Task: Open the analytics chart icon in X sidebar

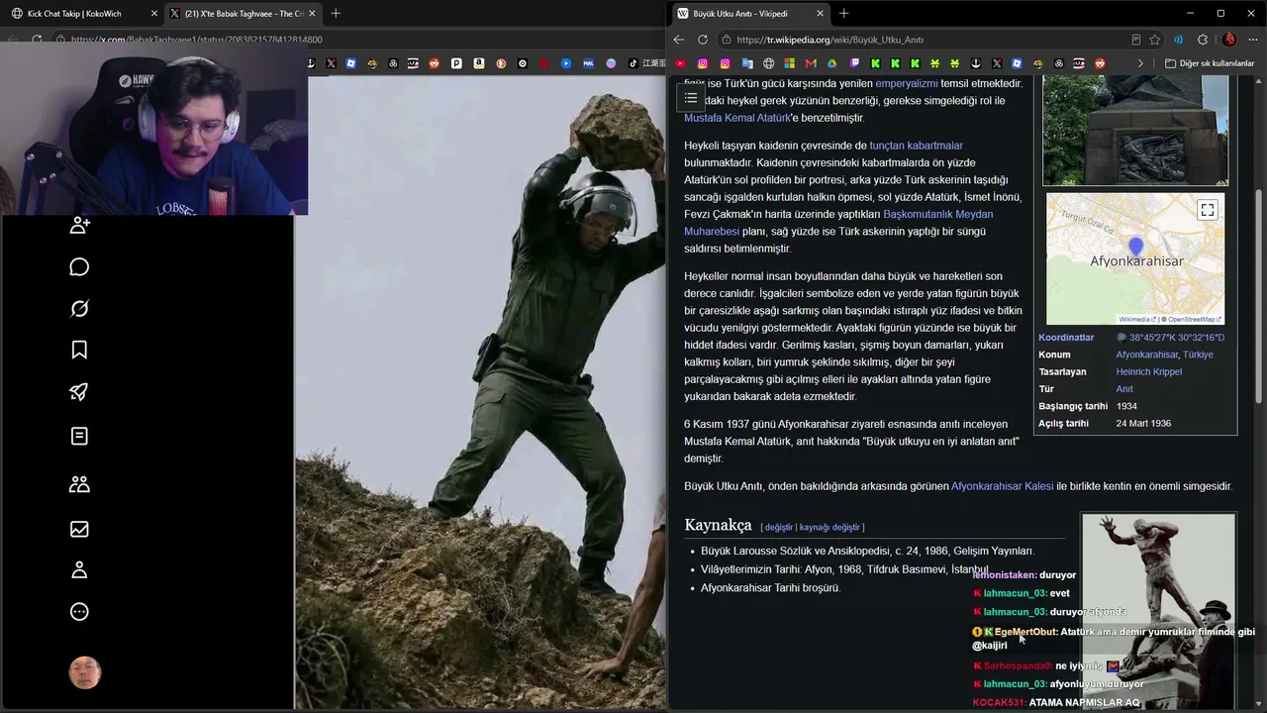Action: [x=80, y=530]
